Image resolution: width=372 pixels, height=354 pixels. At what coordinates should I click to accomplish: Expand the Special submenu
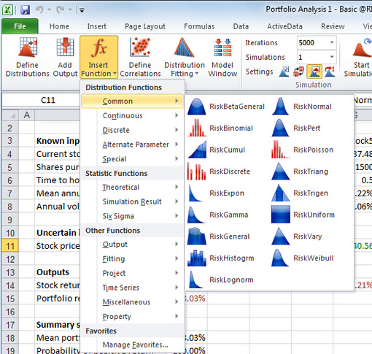click(132, 158)
